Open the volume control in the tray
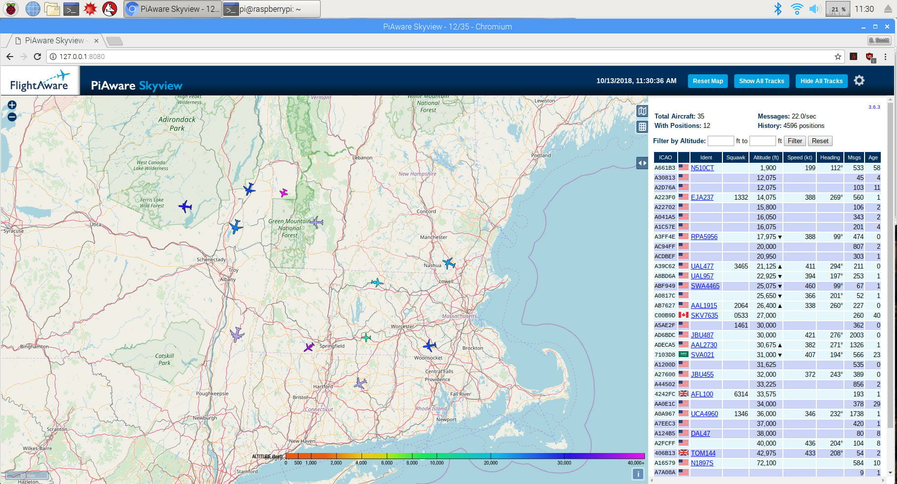The image size is (897, 484). (814, 8)
